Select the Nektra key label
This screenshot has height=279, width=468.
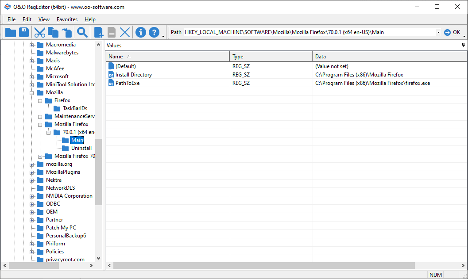(x=54, y=180)
